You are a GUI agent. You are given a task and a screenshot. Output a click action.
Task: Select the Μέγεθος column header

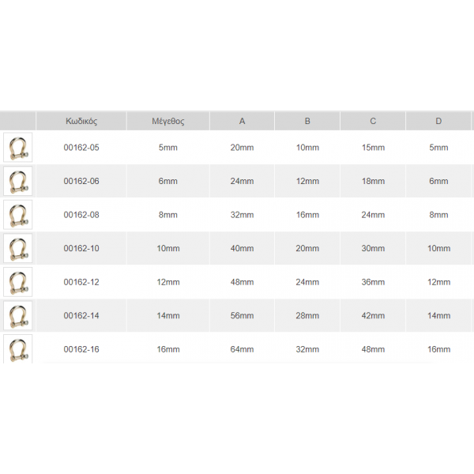pyautogui.click(x=167, y=121)
